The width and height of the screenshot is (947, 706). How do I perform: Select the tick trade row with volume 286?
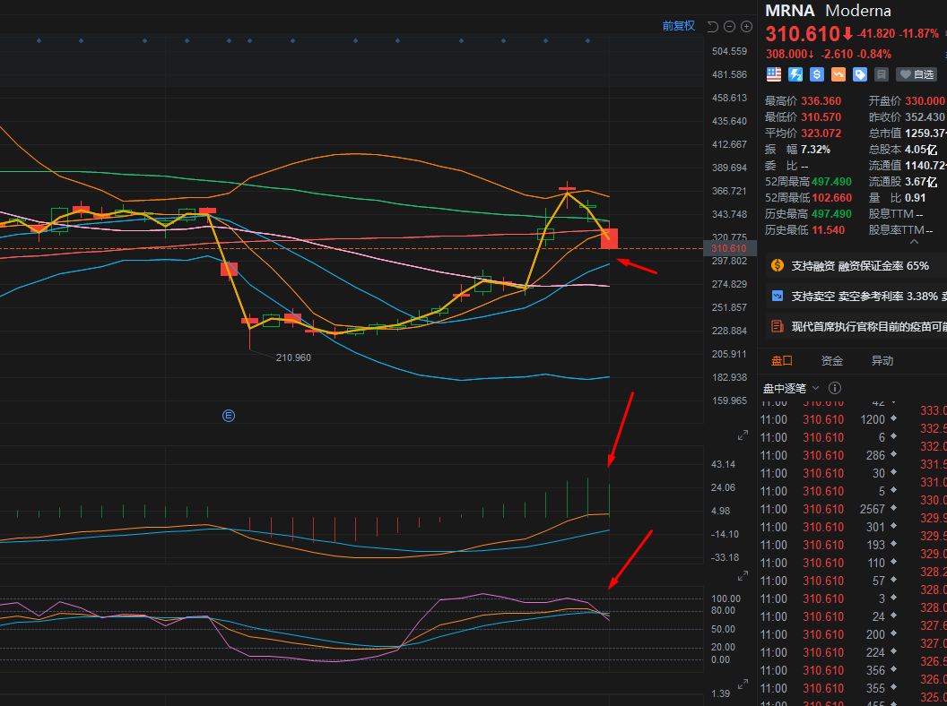click(828, 455)
